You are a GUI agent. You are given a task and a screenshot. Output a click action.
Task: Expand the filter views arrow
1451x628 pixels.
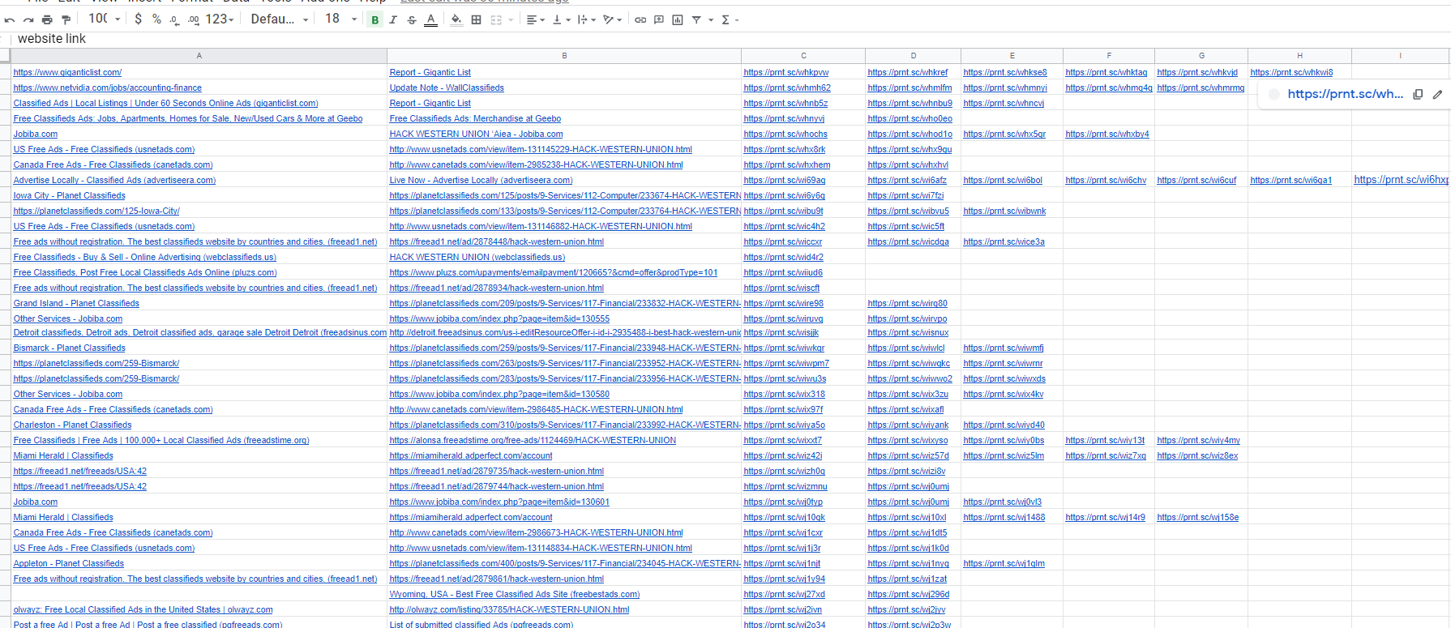[x=711, y=19]
